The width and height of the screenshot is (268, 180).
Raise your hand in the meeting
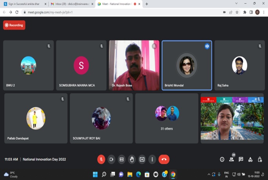coord(132,159)
